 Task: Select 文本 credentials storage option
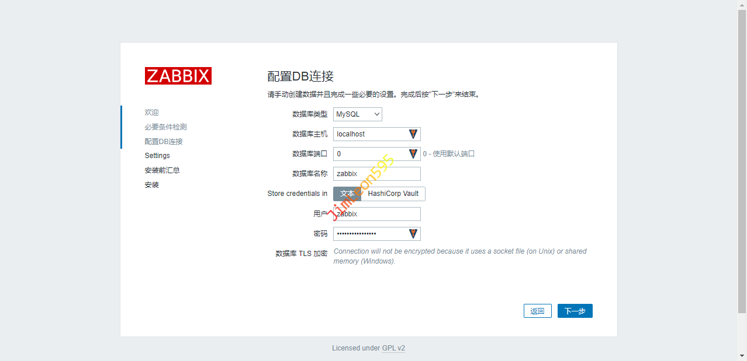coord(347,194)
